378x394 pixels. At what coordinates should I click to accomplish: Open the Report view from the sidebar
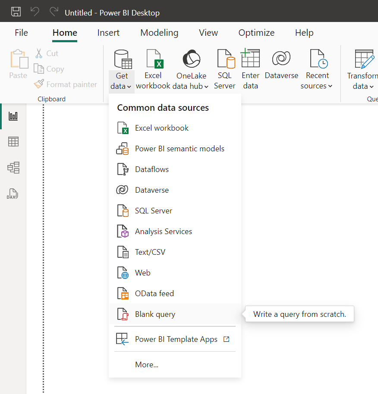[12, 116]
